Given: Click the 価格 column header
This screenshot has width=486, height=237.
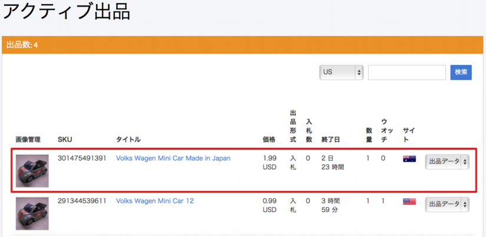Looking at the screenshot, I should pyautogui.click(x=269, y=140).
